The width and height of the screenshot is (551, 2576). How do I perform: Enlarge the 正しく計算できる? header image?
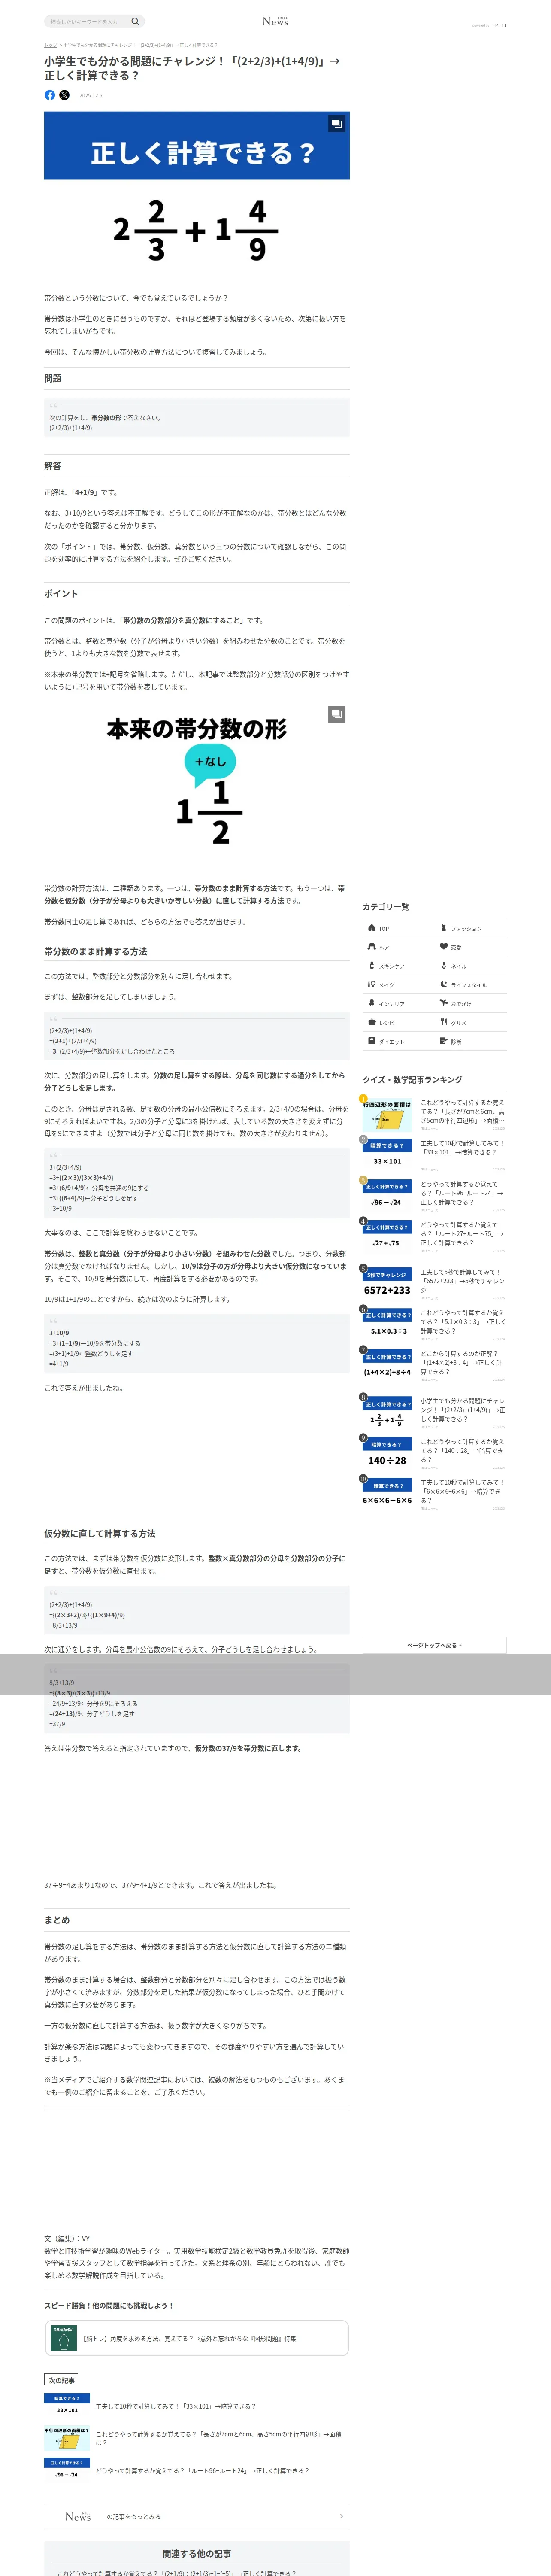point(337,124)
